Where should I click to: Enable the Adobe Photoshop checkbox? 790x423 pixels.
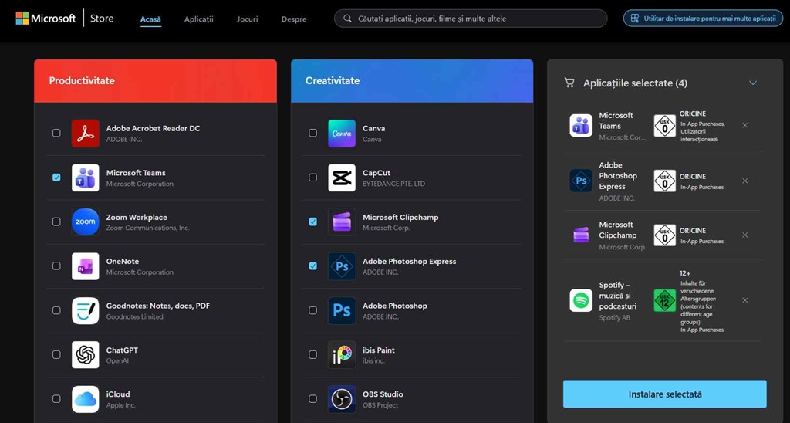click(x=312, y=310)
